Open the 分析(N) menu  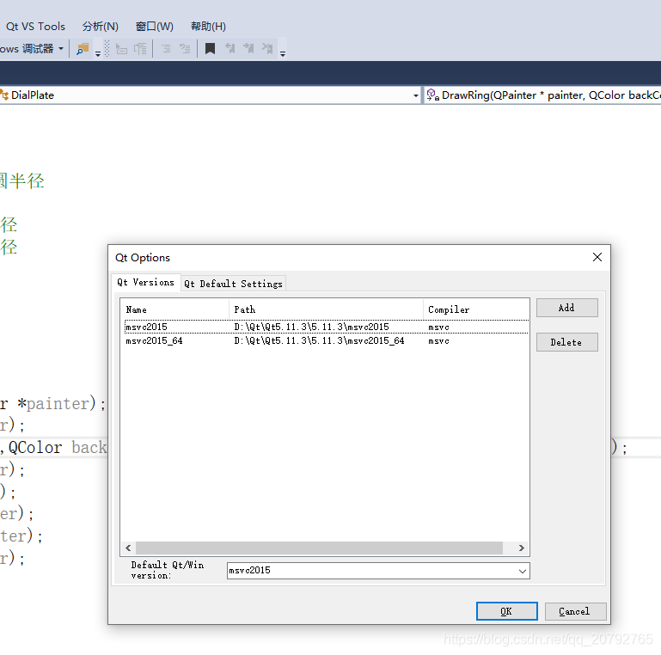click(x=101, y=27)
